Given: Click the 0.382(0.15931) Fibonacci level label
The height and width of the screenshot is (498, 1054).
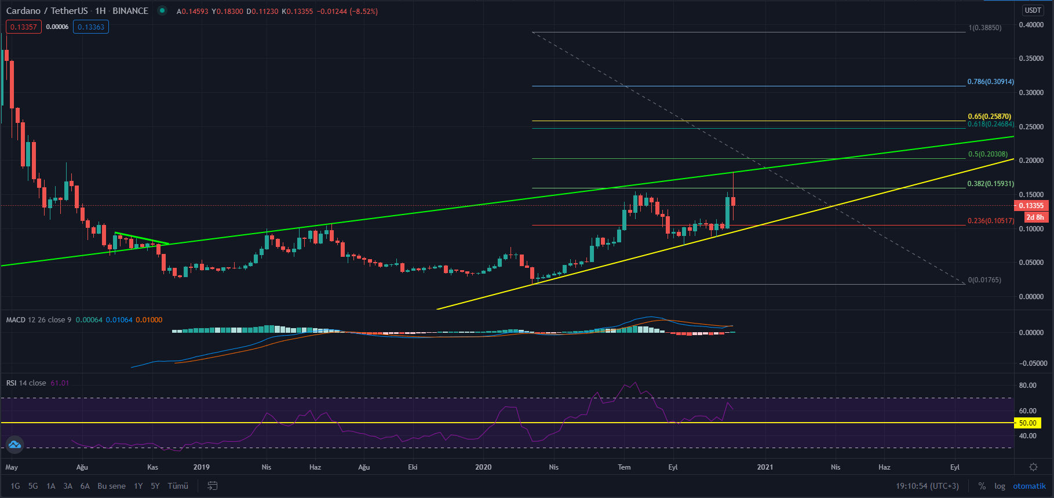Looking at the screenshot, I should tap(991, 184).
